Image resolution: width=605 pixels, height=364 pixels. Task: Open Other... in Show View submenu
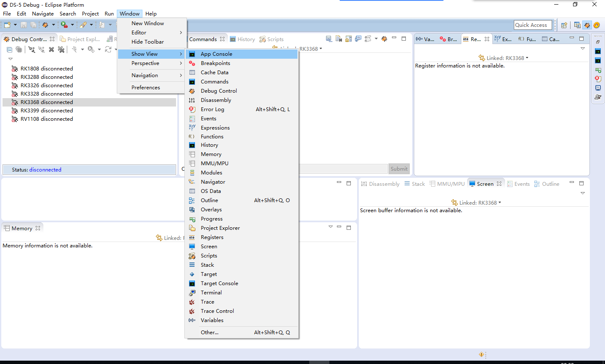point(242,333)
